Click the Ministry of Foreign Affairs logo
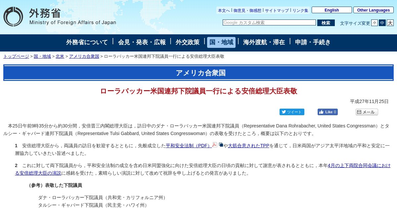Viewport: 397px width, 208px height. [x=60, y=17]
